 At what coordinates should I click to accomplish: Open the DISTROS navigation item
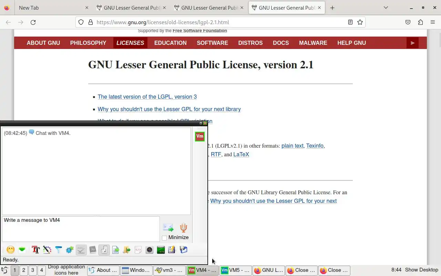(250, 43)
